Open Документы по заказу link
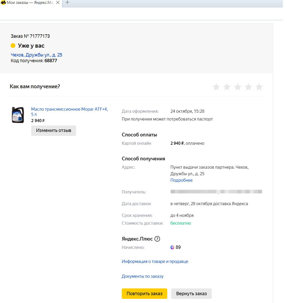 tap(143, 276)
